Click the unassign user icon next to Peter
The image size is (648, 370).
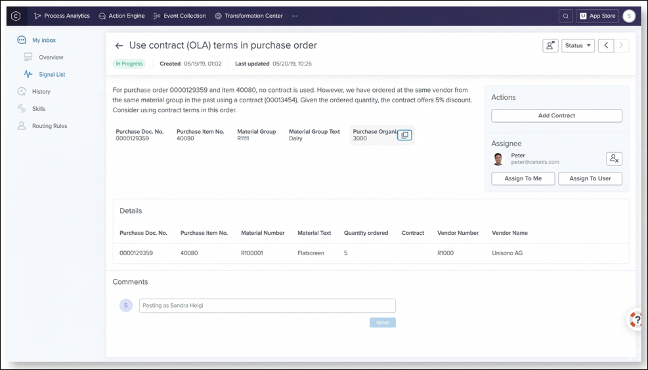click(614, 159)
